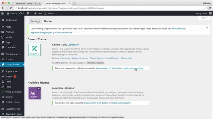Click the Tools wrench icon
The width and height of the screenshot is (213, 119).
pyautogui.click(x=3, y=87)
